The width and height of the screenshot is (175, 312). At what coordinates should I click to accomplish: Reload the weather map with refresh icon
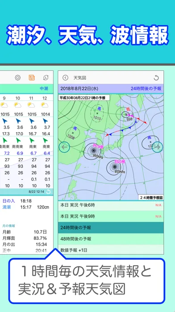point(156,78)
